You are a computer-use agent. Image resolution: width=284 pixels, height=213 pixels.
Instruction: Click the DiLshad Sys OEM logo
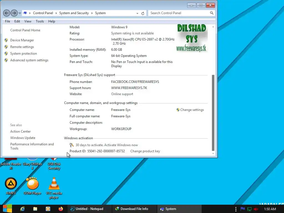pyautogui.click(x=192, y=38)
